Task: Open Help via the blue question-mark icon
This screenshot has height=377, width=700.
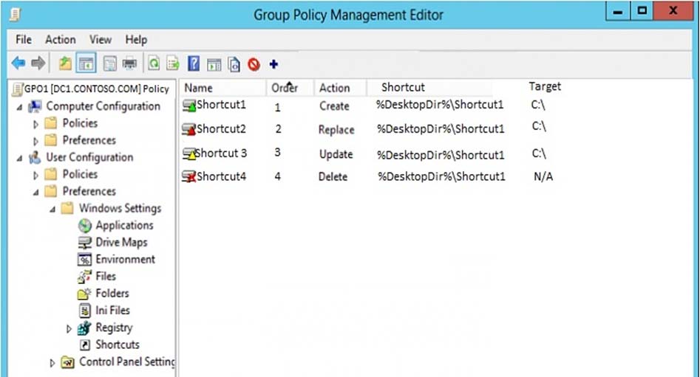Action: click(194, 63)
